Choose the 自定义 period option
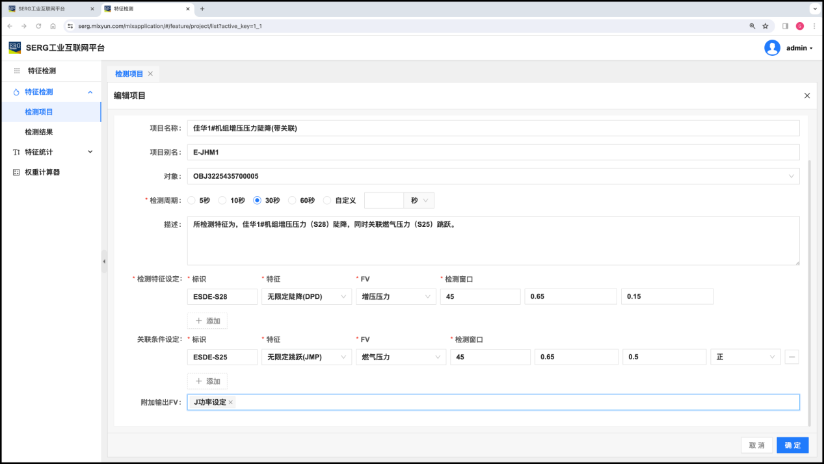This screenshot has height=464, width=824. click(x=327, y=201)
